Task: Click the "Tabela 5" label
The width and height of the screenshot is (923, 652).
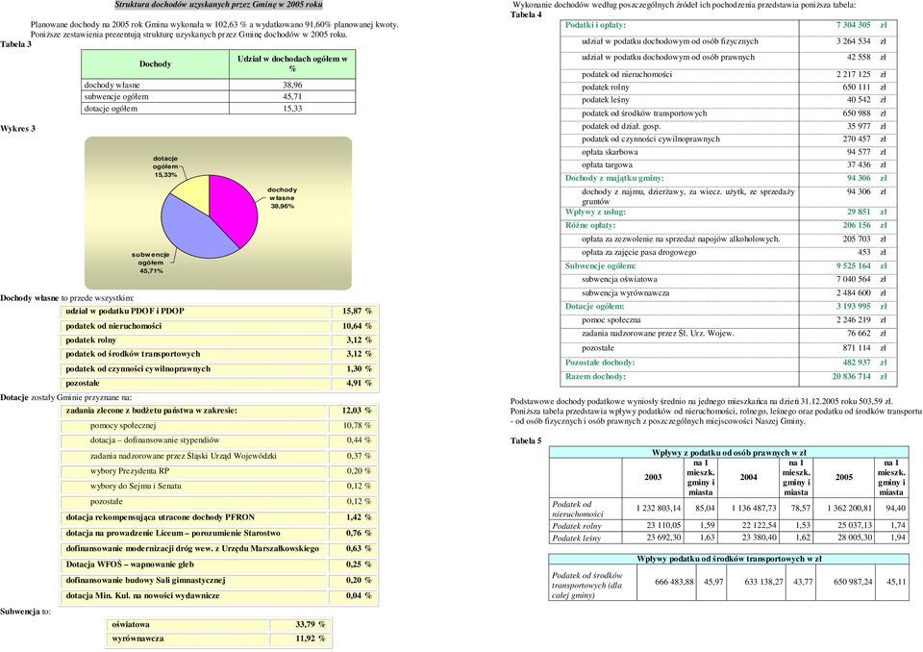Action: [x=526, y=441]
